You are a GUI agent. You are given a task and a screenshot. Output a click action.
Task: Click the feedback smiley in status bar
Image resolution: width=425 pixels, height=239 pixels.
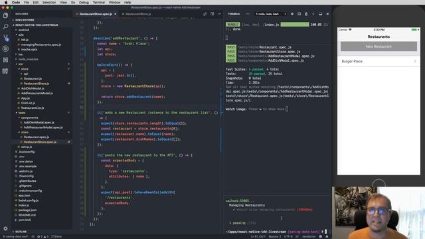(x=321, y=236)
